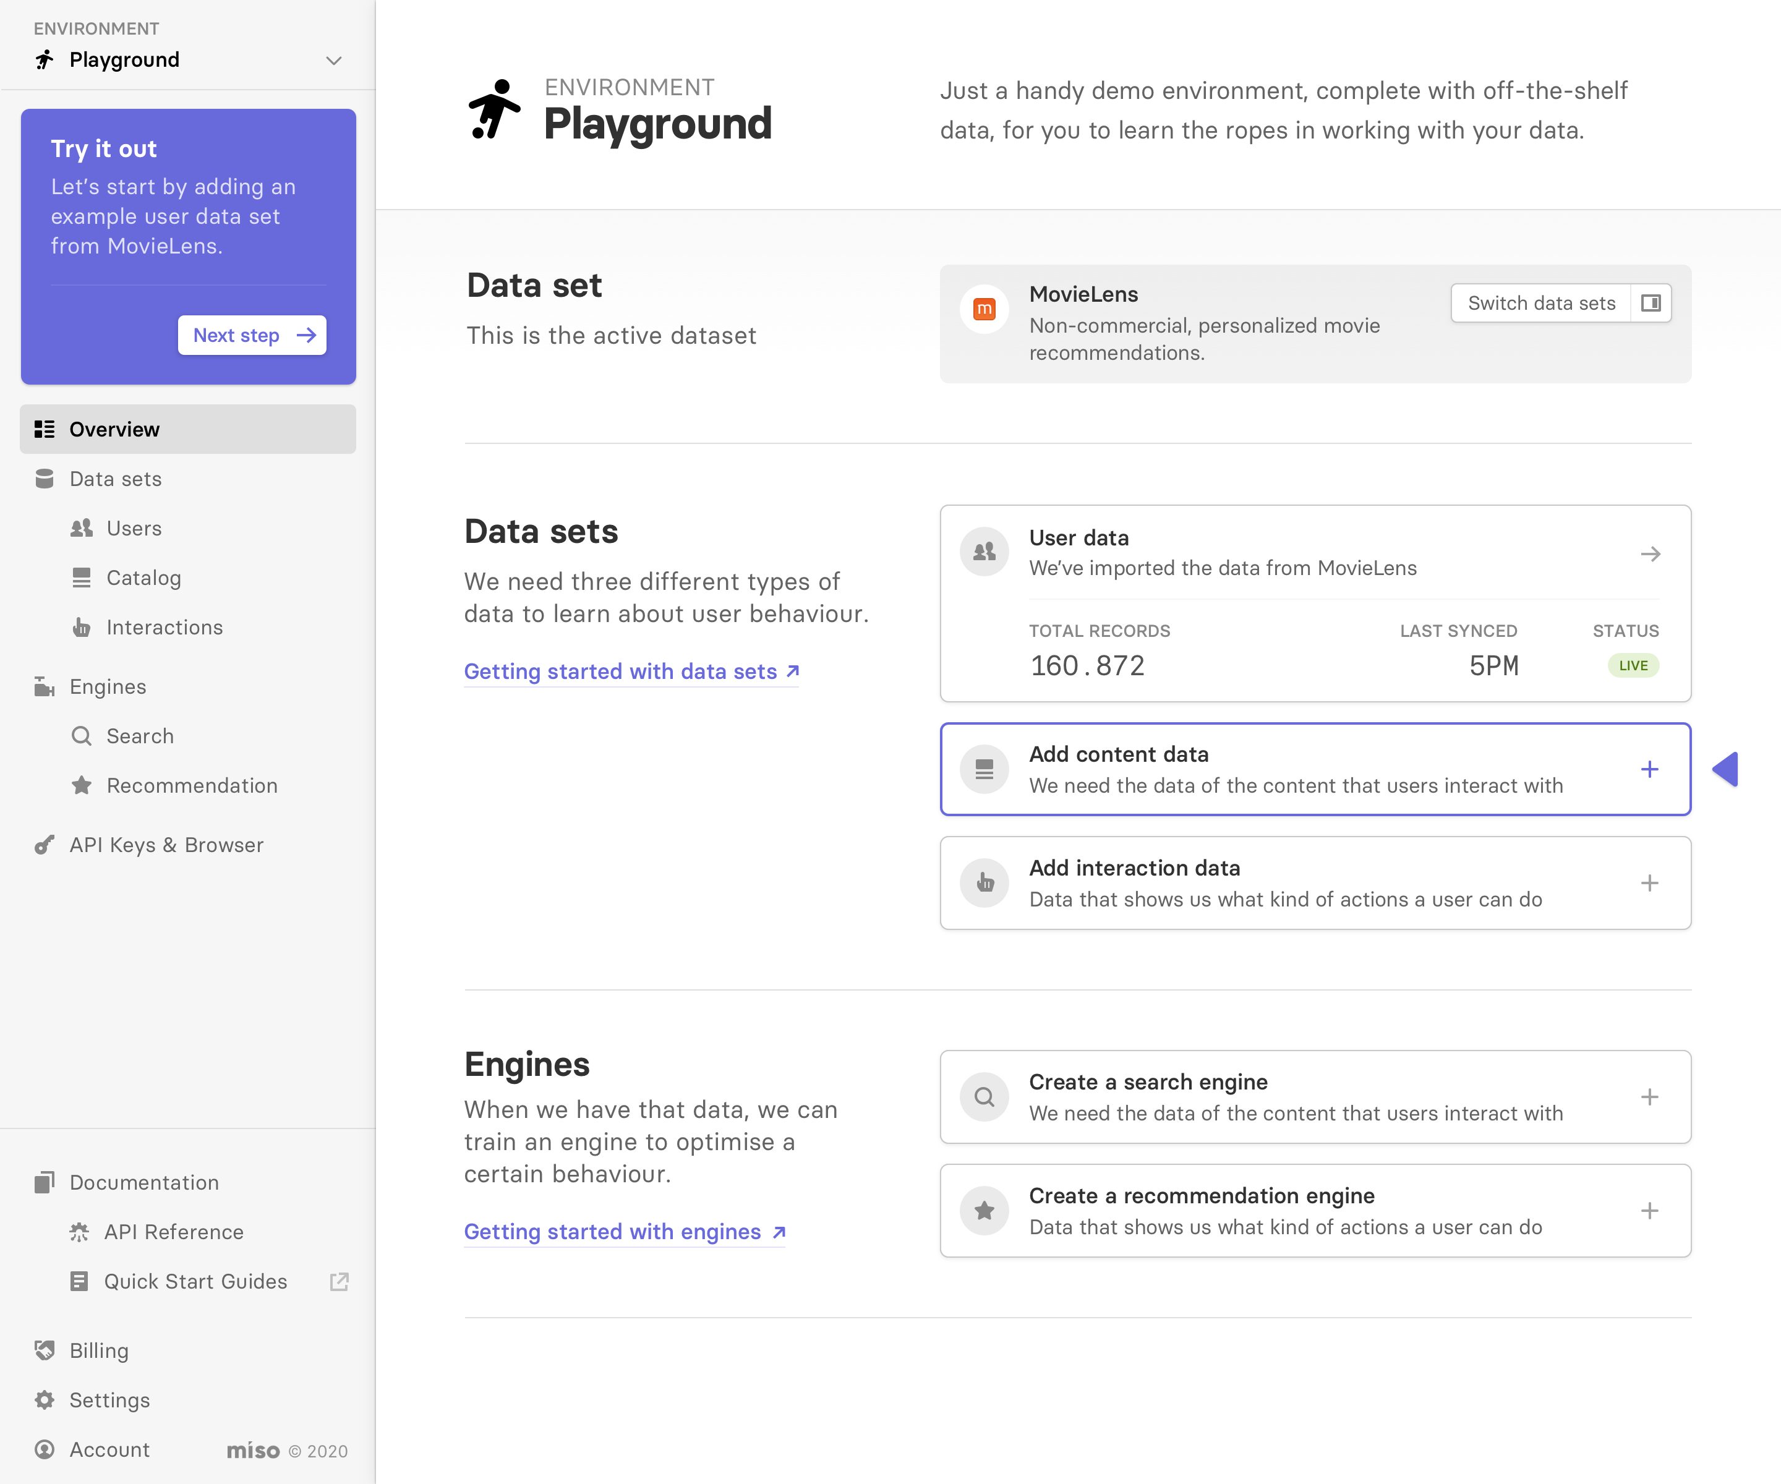1781x1484 pixels.
Task: Click the Add content data catalog icon
Action: pos(984,769)
